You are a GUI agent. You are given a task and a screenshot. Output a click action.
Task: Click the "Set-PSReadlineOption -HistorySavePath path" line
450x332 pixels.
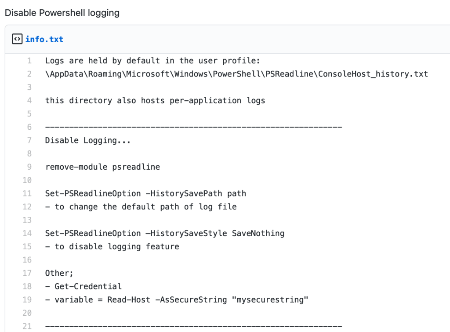(x=145, y=193)
